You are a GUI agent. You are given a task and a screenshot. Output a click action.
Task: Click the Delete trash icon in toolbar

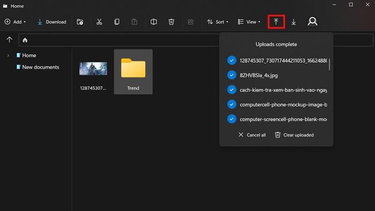click(171, 22)
